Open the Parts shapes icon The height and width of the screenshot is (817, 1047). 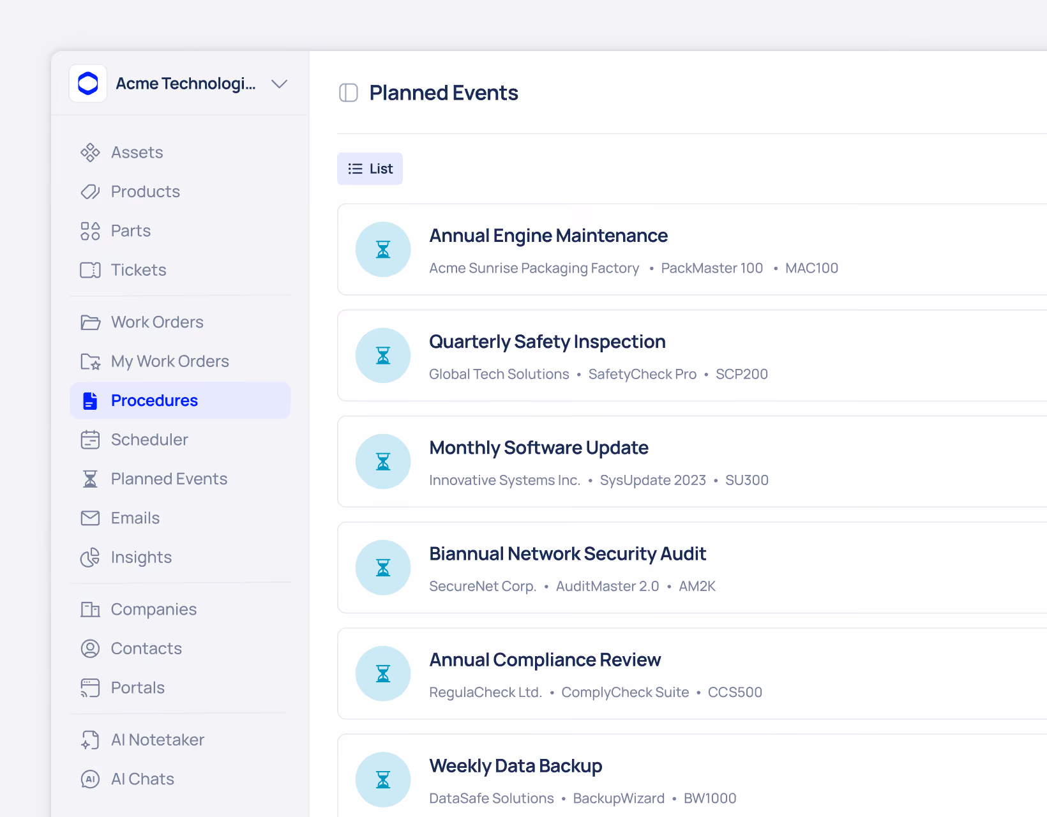[x=90, y=231]
